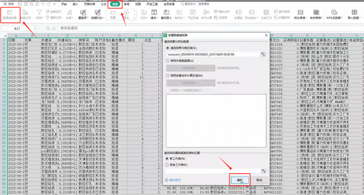Expand the Name Box dropdown arrow
Screen dimensions: 364x195
[x=34, y=28]
